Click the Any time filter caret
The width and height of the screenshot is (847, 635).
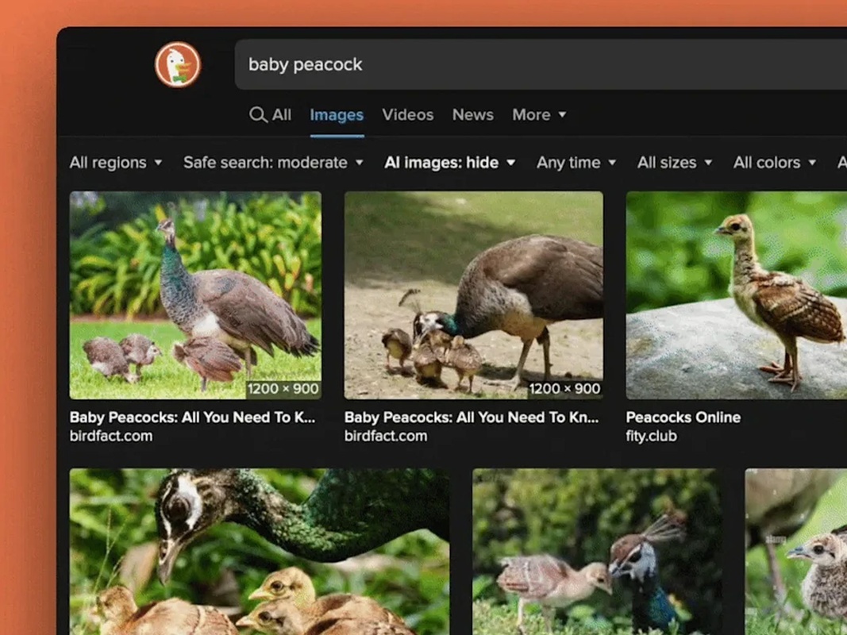tap(611, 162)
